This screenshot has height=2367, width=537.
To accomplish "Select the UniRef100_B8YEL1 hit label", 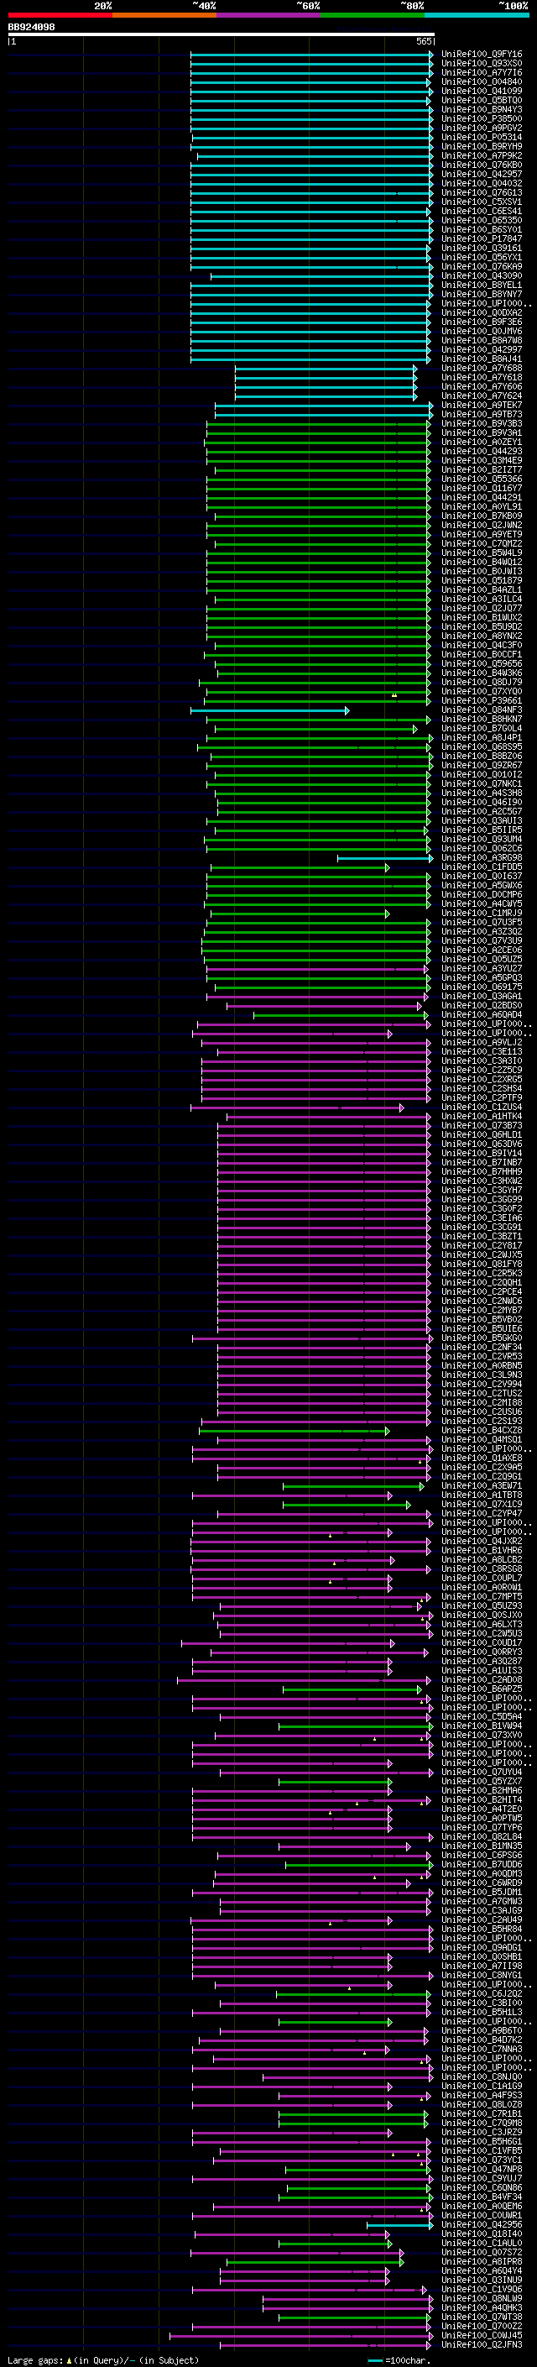I will (x=482, y=285).
